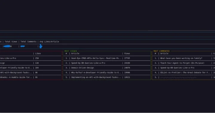Click 'Article' header in Most Viewed panel
The height and width of the screenshot is (113, 215).
click(75, 54)
